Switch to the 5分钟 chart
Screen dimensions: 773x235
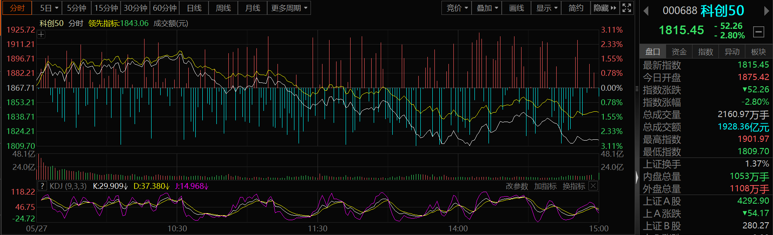[x=77, y=8]
